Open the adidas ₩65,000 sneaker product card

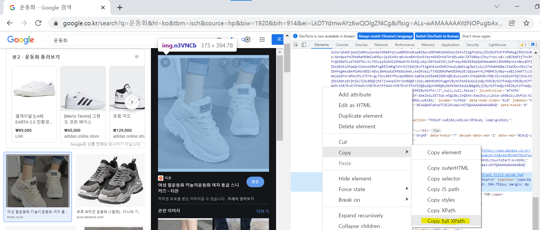pyautogui.click(x=83, y=104)
